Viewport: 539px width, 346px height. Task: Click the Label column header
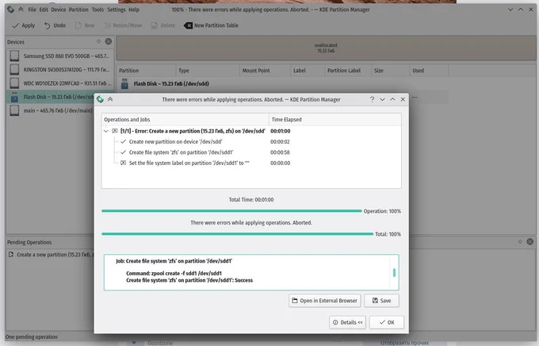pos(308,71)
